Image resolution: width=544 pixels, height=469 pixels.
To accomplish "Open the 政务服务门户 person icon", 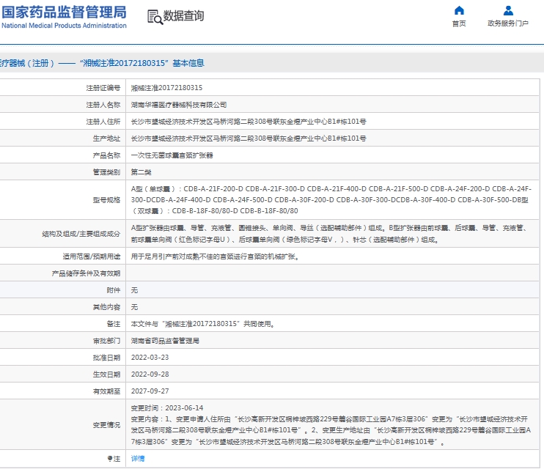I will tap(508, 11).
